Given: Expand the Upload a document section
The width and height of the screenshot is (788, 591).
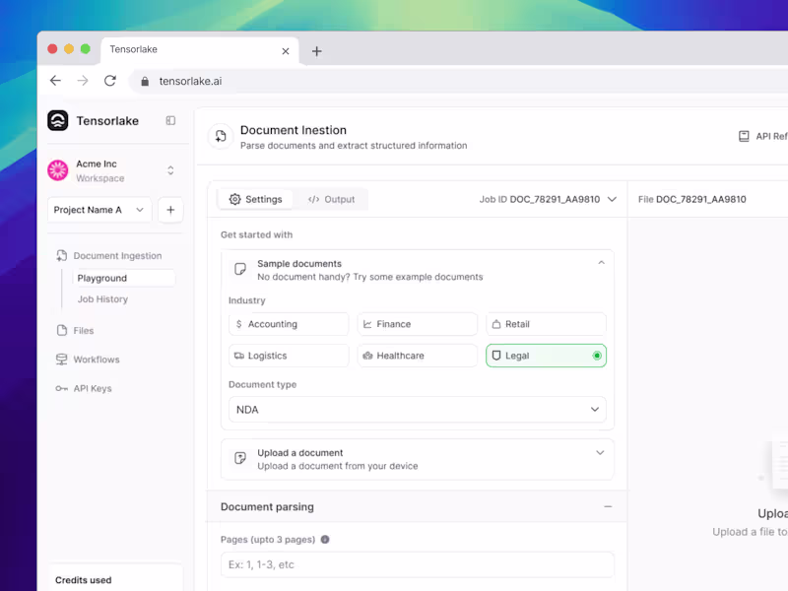Looking at the screenshot, I should tap(417, 459).
